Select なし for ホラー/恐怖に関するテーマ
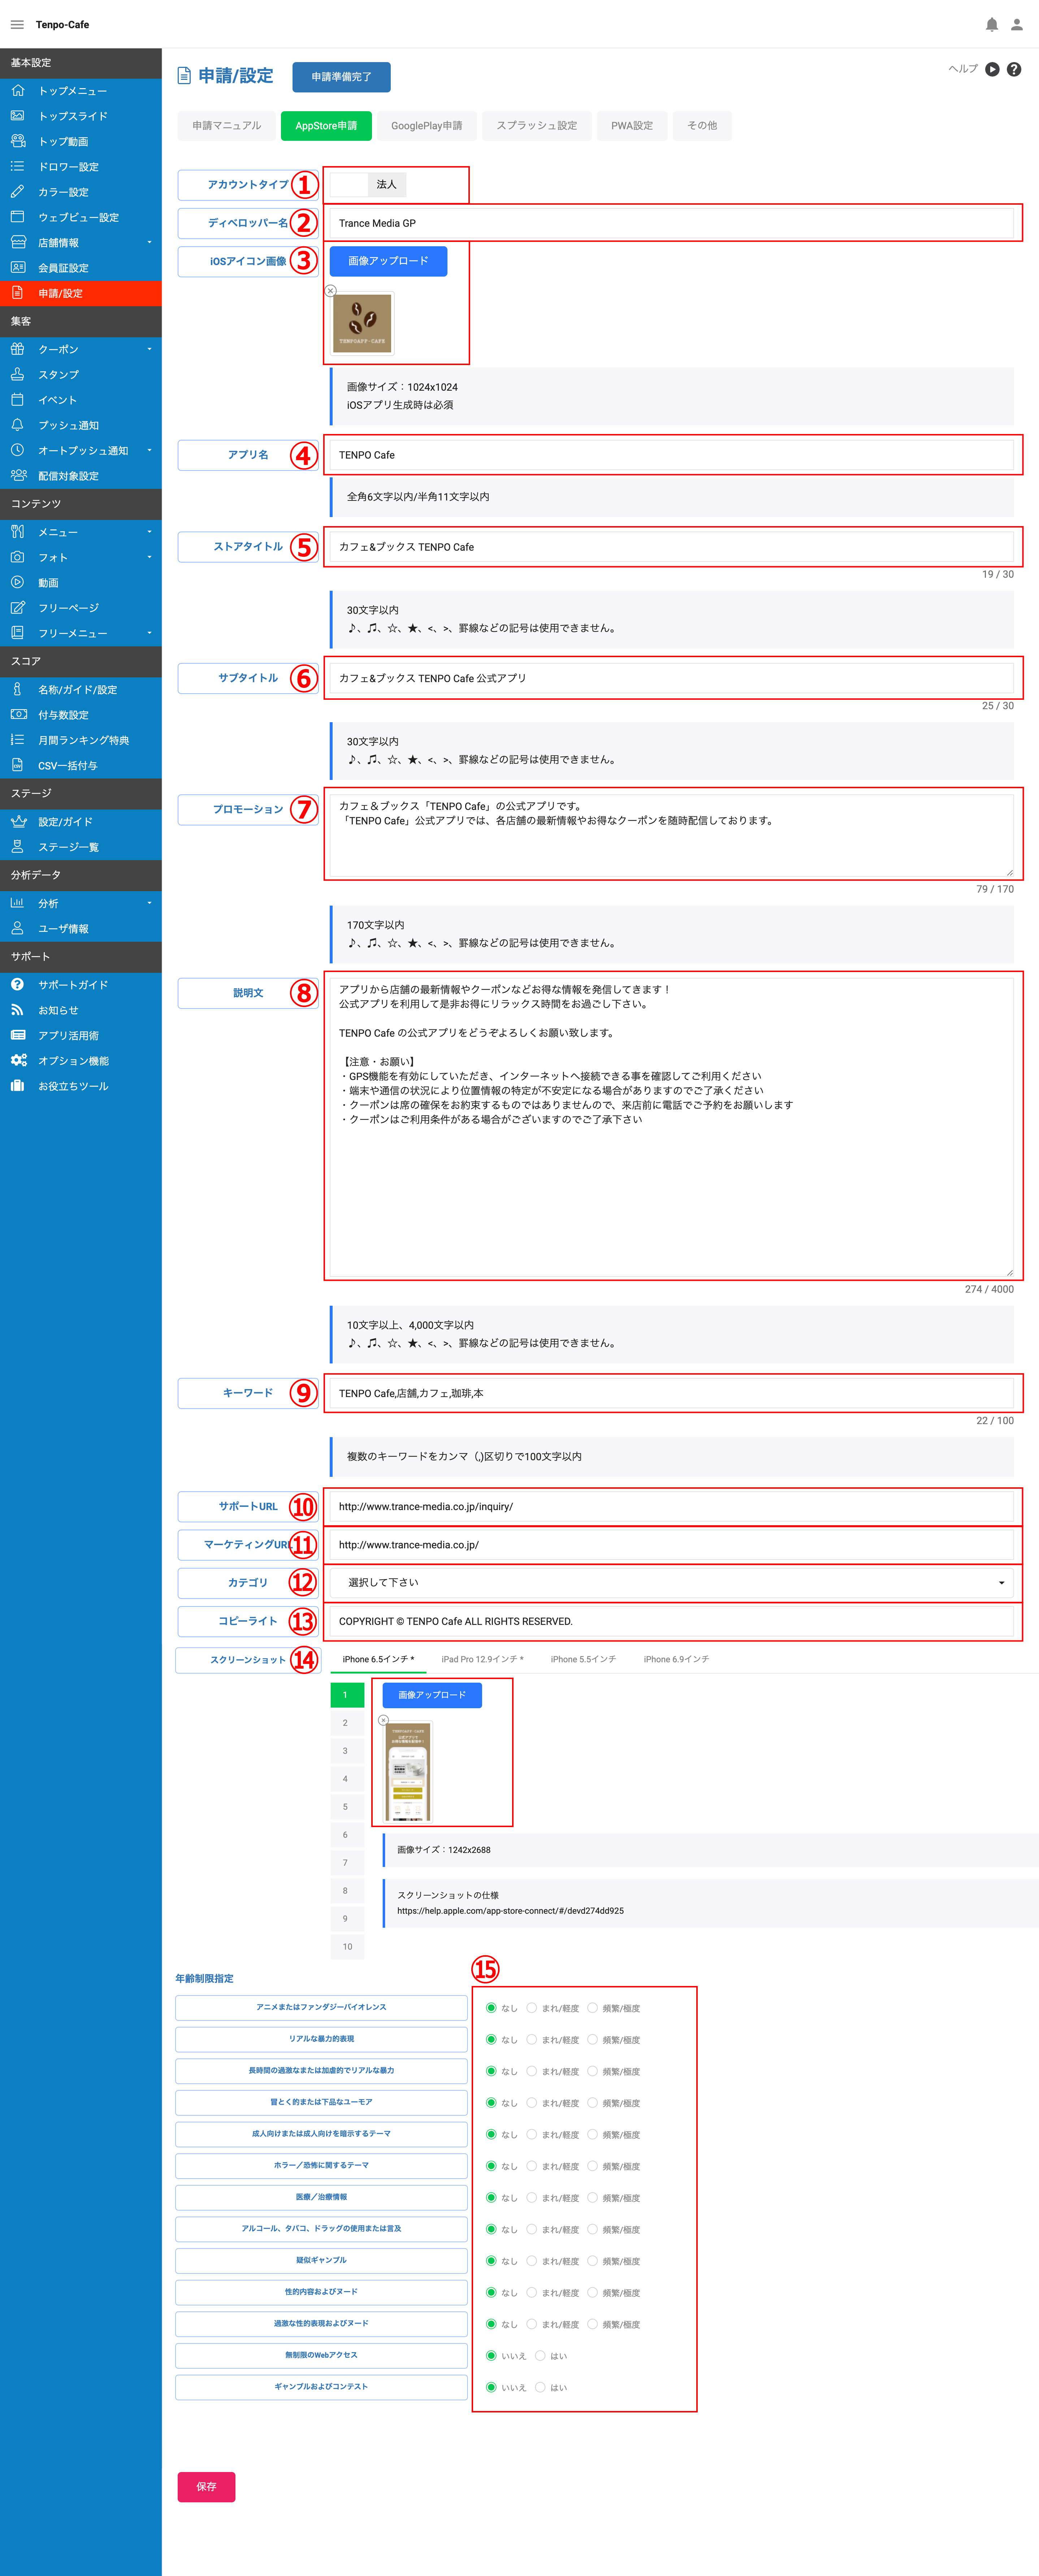 491,2166
